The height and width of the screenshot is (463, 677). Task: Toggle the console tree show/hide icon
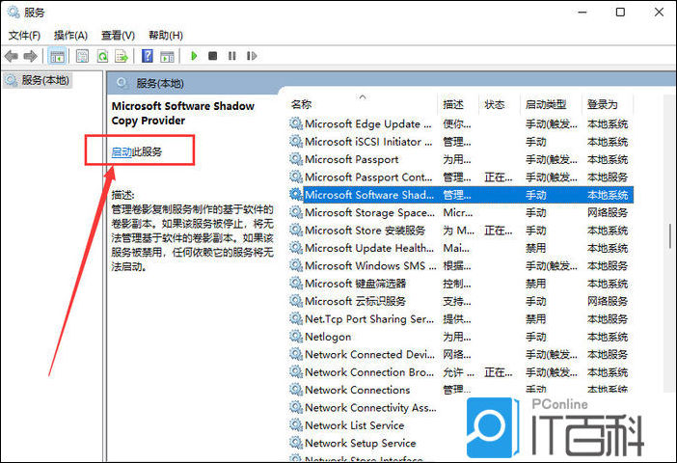57,56
